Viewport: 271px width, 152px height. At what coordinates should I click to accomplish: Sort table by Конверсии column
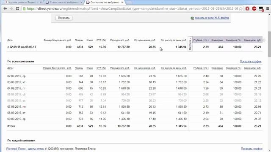(217, 68)
